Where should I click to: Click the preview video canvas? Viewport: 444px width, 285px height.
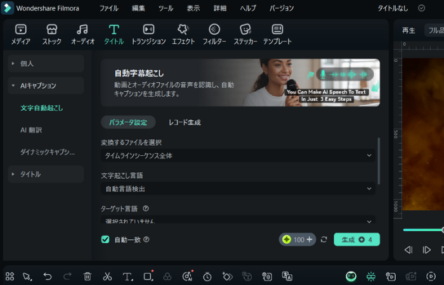point(423,134)
